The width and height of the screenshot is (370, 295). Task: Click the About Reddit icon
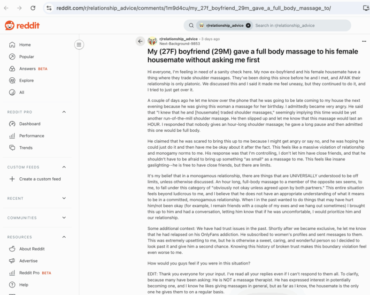pyautogui.click(x=12, y=249)
